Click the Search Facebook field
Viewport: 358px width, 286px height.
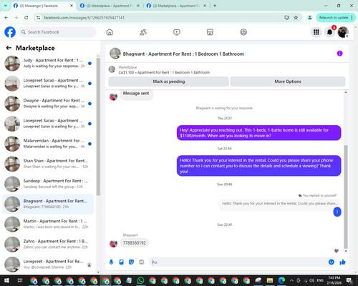coord(57,32)
